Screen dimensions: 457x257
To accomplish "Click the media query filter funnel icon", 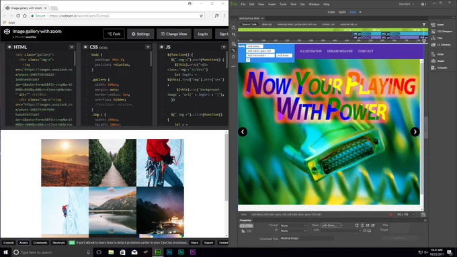I will 424,25.
